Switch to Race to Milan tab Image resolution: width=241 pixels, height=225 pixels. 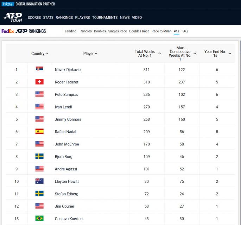161,31
